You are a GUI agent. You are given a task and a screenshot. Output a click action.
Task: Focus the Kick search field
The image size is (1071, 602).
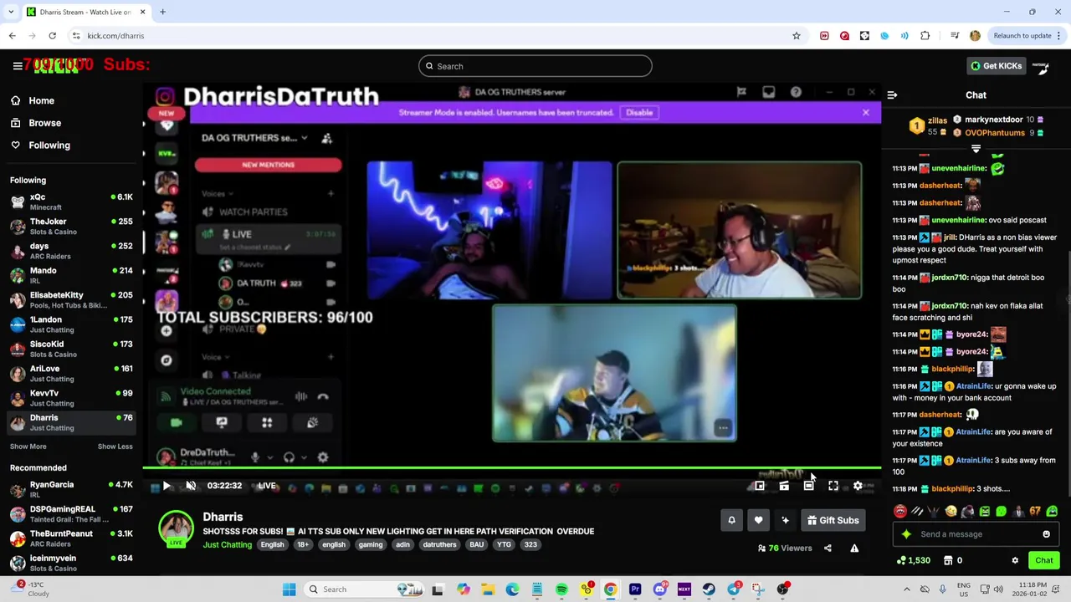coord(535,66)
